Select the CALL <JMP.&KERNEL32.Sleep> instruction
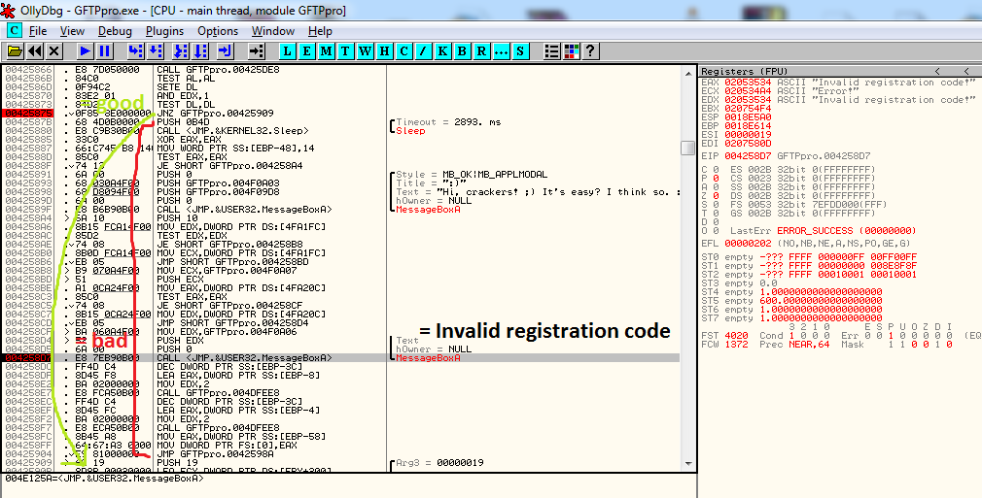The image size is (982, 498). coord(233,131)
